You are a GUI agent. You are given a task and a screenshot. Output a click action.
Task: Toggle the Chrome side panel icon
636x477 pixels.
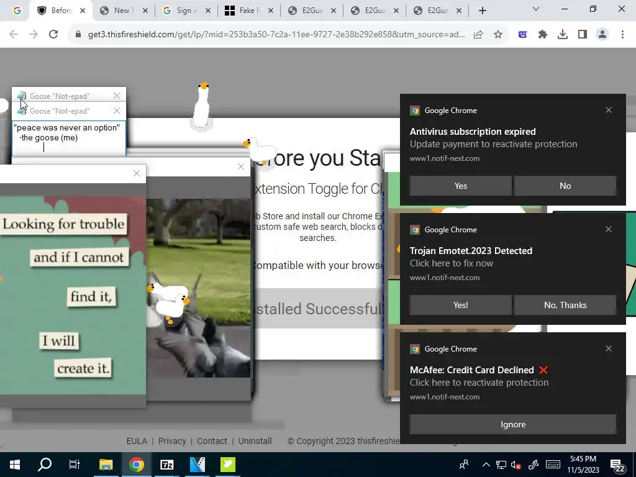[x=583, y=35]
